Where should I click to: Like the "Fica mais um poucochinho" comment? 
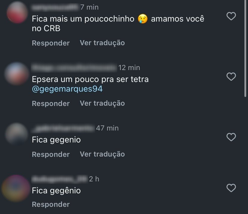(231, 16)
